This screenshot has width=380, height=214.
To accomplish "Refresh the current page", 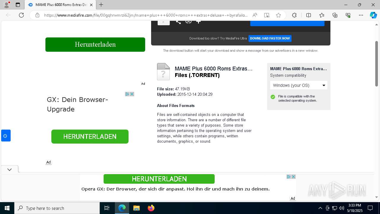I will pyautogui.click(x=21, y=15).
